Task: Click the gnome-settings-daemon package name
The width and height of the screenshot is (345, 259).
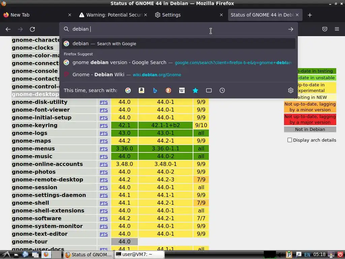Action: coord(49,195)
